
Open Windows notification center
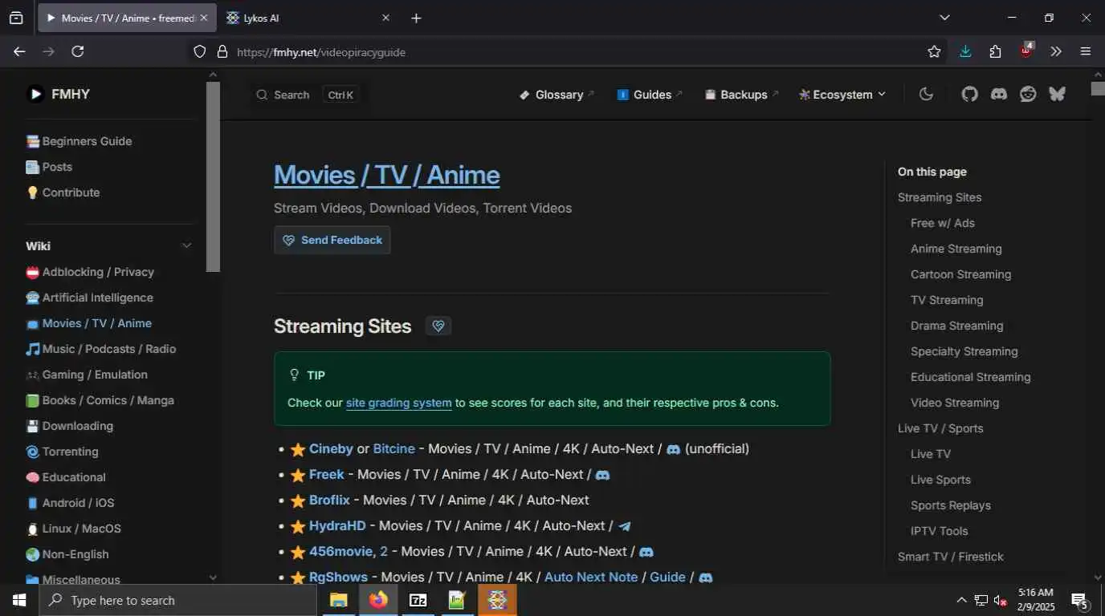pyautogui.click(x=1079, y=600)
